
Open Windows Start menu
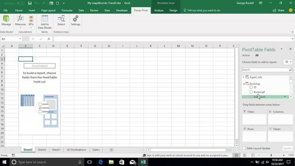pos(4,162)
